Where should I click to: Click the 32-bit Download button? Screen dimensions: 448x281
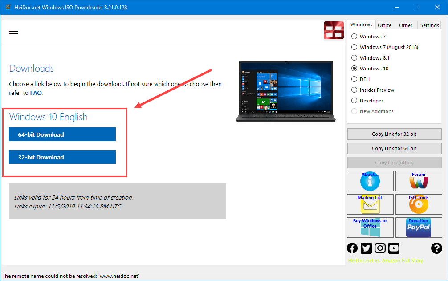[62, 157]
